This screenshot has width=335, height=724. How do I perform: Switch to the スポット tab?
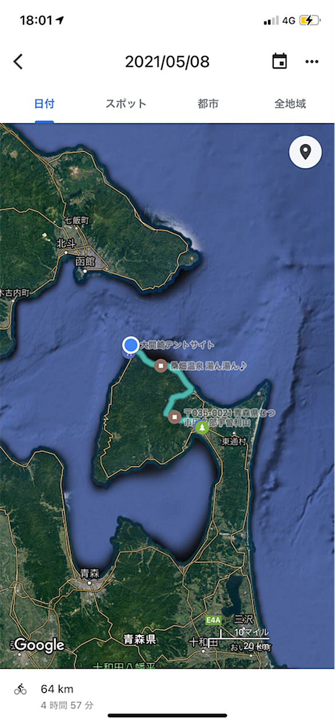click(126, 104)
